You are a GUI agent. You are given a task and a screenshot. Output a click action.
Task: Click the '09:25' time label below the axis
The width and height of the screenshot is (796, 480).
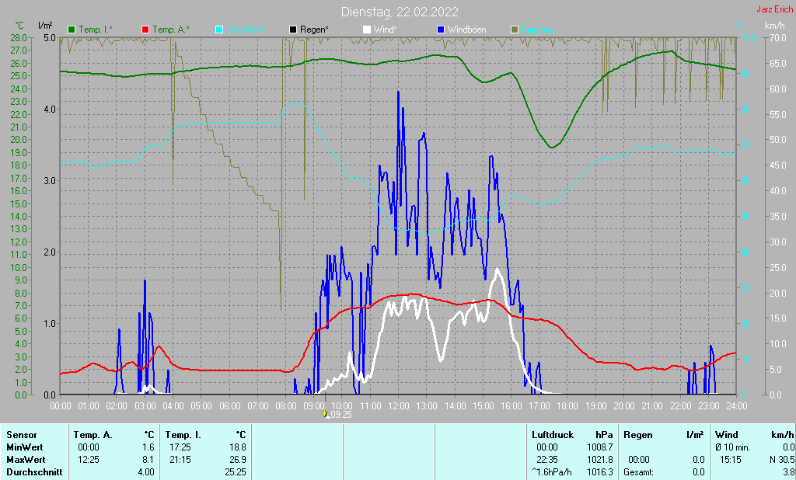(x=342, y=415)
